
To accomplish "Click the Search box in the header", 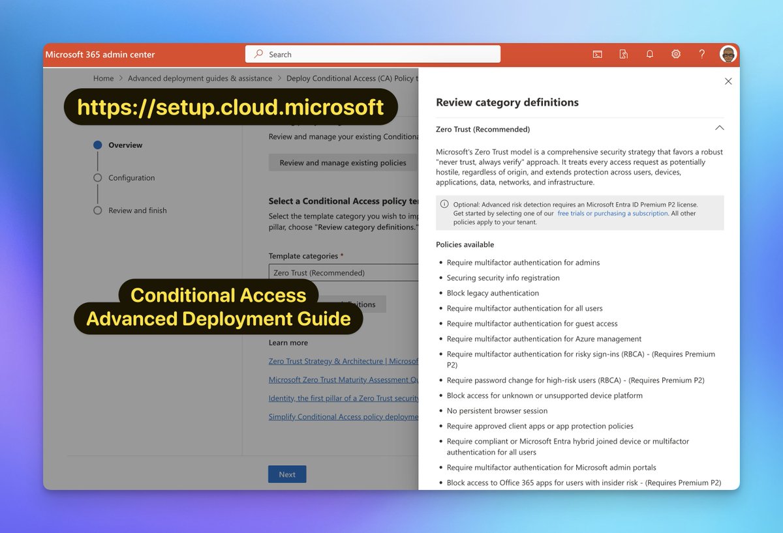I will click(373, 54).
